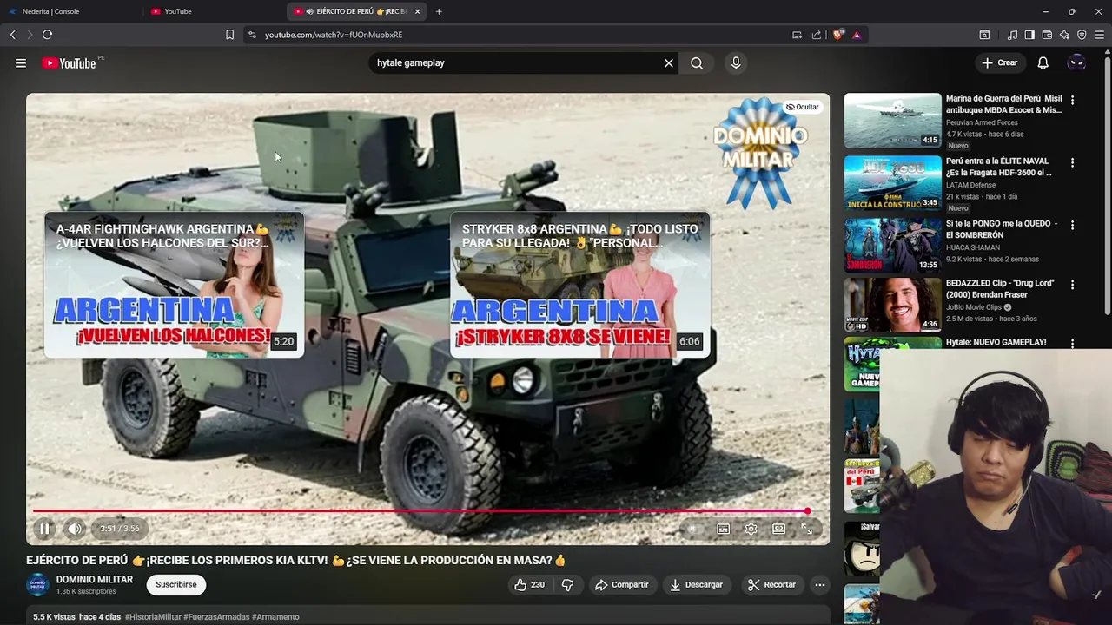Reload the page
The height and width of the screenshot is (625, 1112).
point(47,35)
